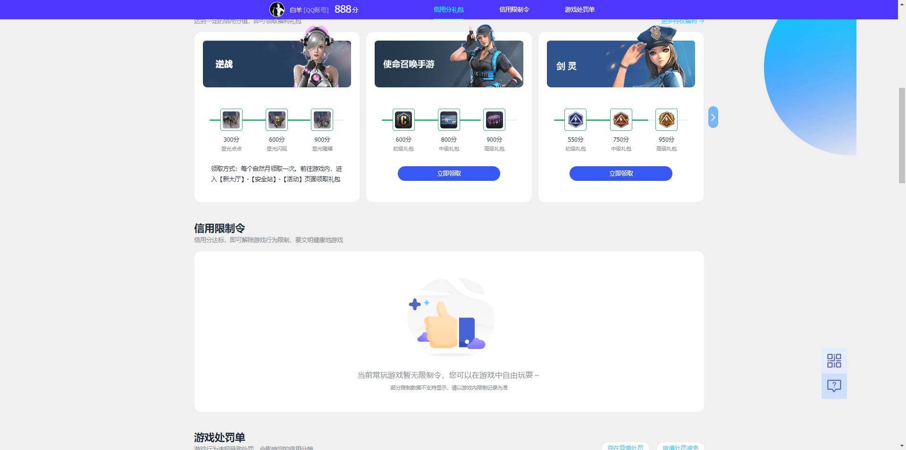This screenshot has width=906, height=450.
Task: Open the QR code icon on the right
Action: [834, 361]
